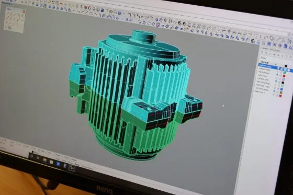Open the cyan color swatch of selected layer
Viewport: 293px width, 195px height.
tap(285, 70)
